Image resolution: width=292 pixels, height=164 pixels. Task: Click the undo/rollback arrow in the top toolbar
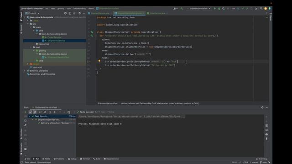point(256,9)
